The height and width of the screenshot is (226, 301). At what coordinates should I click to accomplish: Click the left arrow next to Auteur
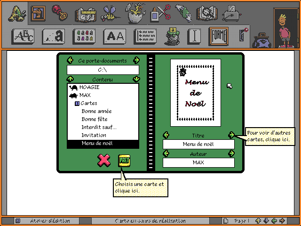pyautogui.click(x=166, y=153)
